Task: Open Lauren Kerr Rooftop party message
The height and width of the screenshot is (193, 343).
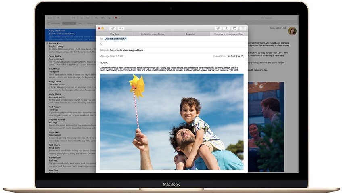Action: [x=71, y=48]
